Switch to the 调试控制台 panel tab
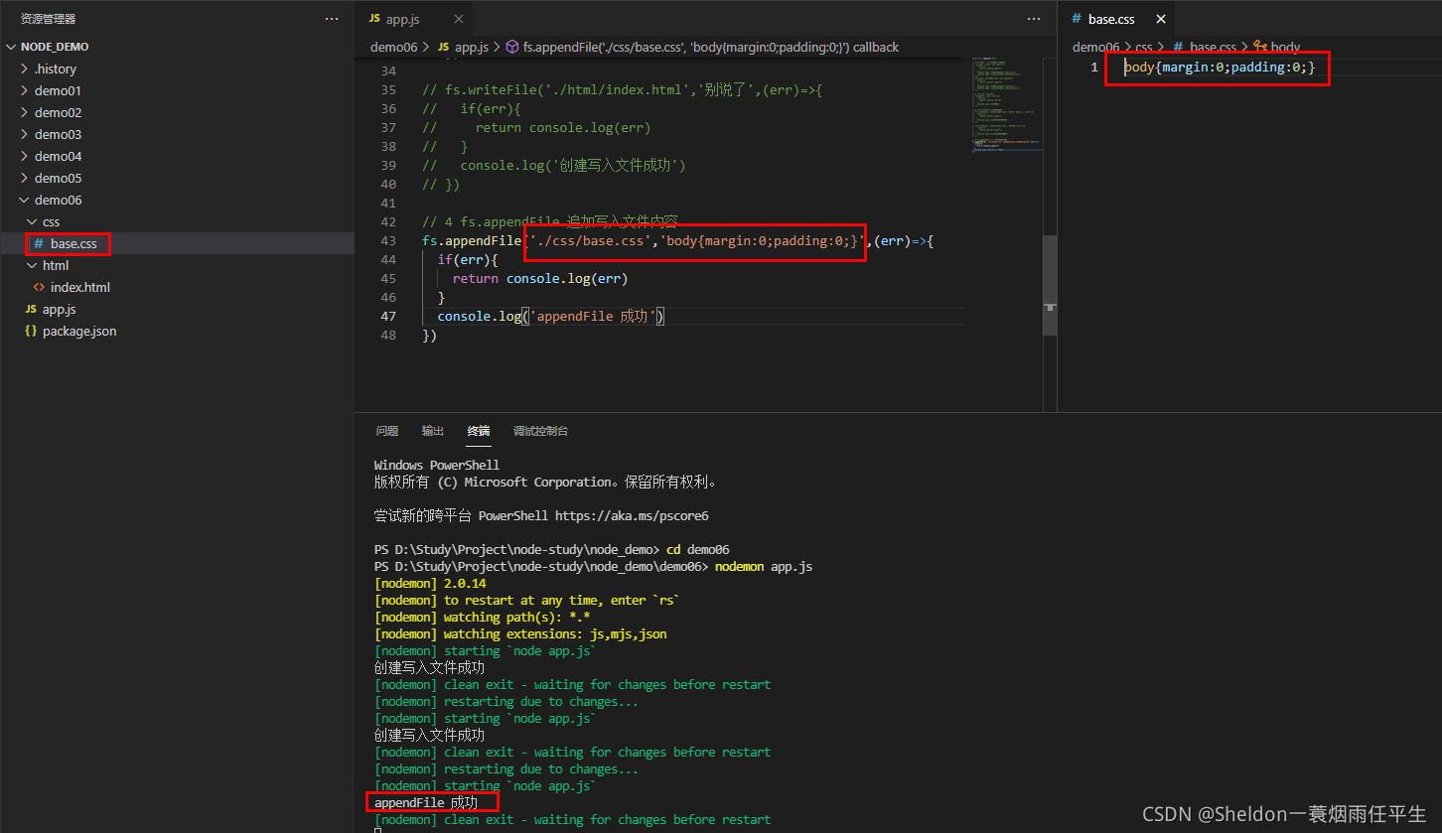The height and width of the screenshot is (833, 1442). tap(540, 431)
